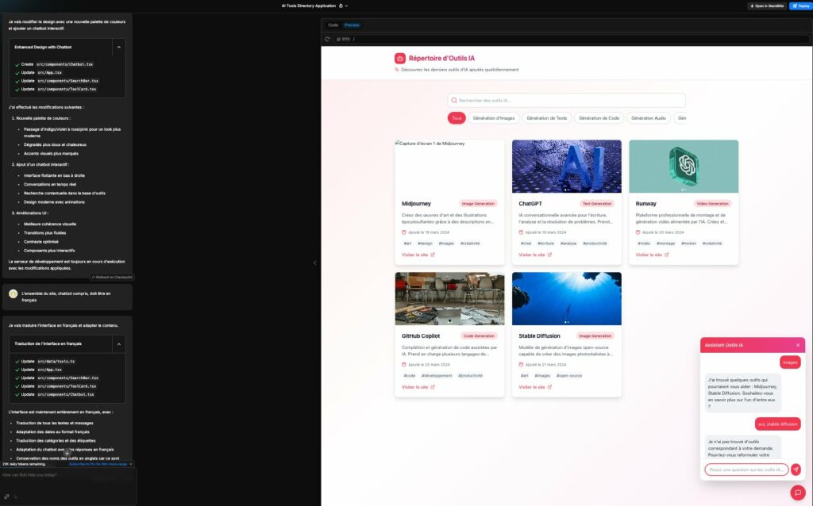Viewport: 813px width, 506px height.
Task: Open Visiter le site link for ChatGPT
Action: (534, 255)
